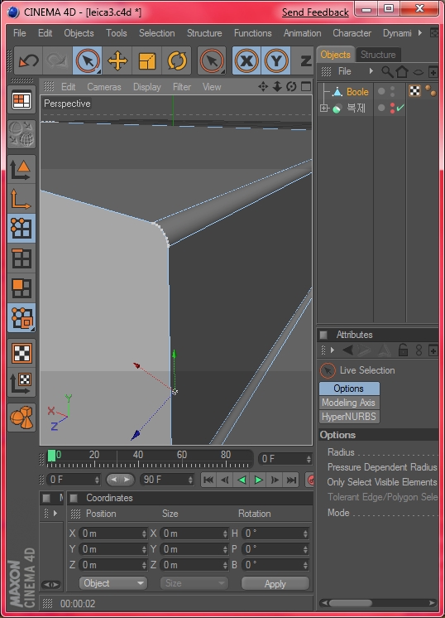Go to the end of animation
Screen dimensions: 445x618
(291, 480)
